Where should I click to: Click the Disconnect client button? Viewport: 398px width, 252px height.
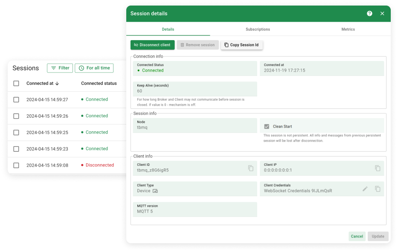tap(153, 45)
